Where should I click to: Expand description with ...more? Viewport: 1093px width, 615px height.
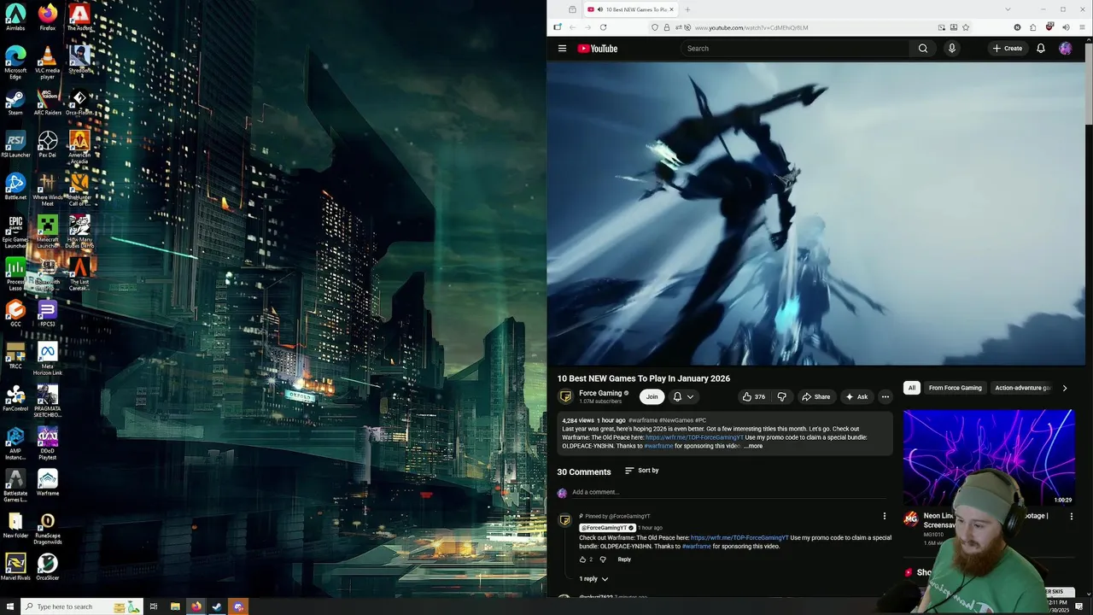(753, 446)
